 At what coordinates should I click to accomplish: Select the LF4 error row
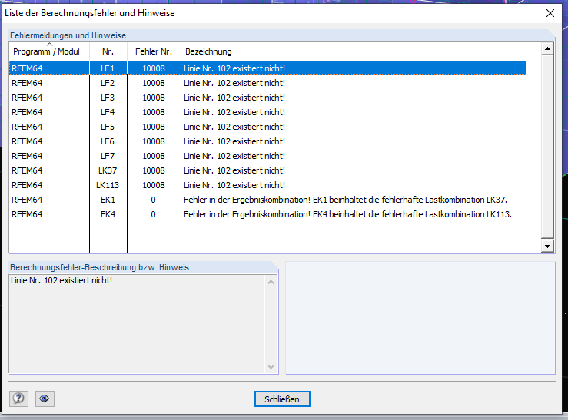267,112
